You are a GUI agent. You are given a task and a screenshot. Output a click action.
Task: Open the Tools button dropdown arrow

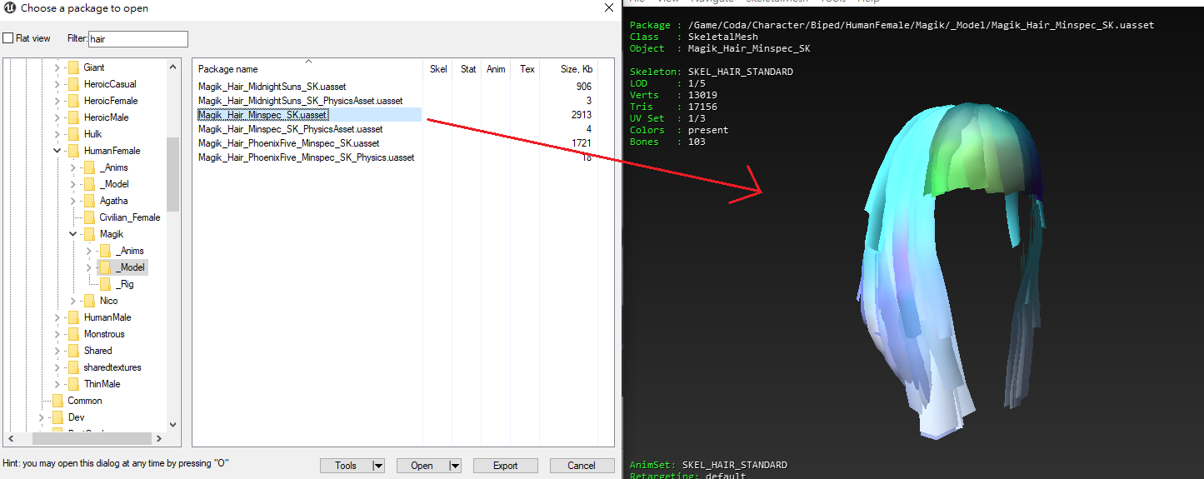pyautogui.click(x=377, y=466)
